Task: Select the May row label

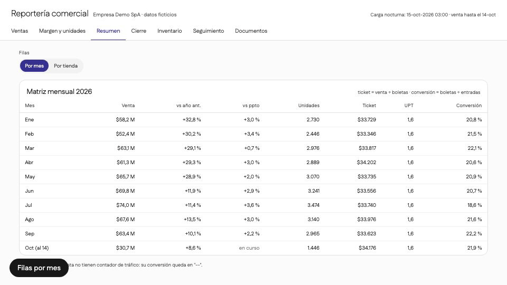Action: [x=30, y=176]
